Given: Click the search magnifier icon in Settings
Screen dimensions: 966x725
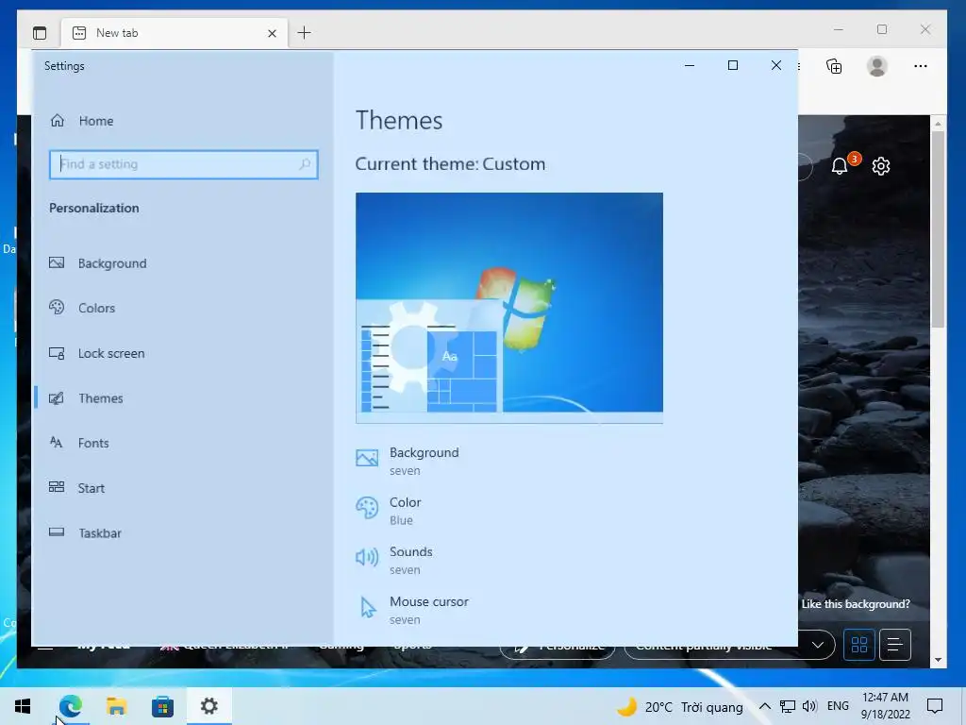Looking at the screenshot, I should (305, 164).
